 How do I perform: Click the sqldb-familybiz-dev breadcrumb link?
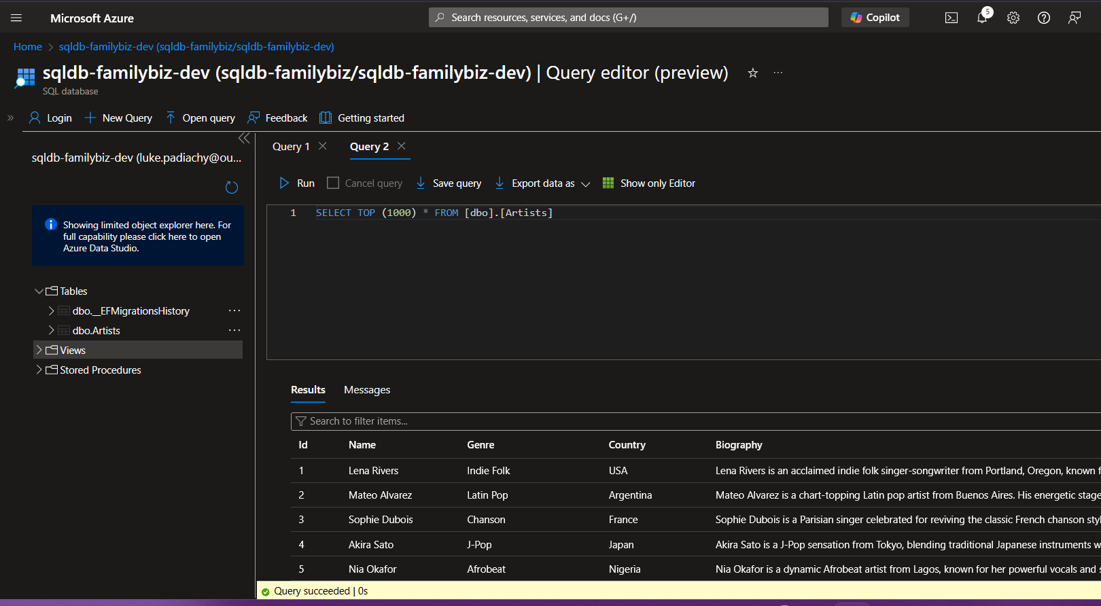coord(196,47)
